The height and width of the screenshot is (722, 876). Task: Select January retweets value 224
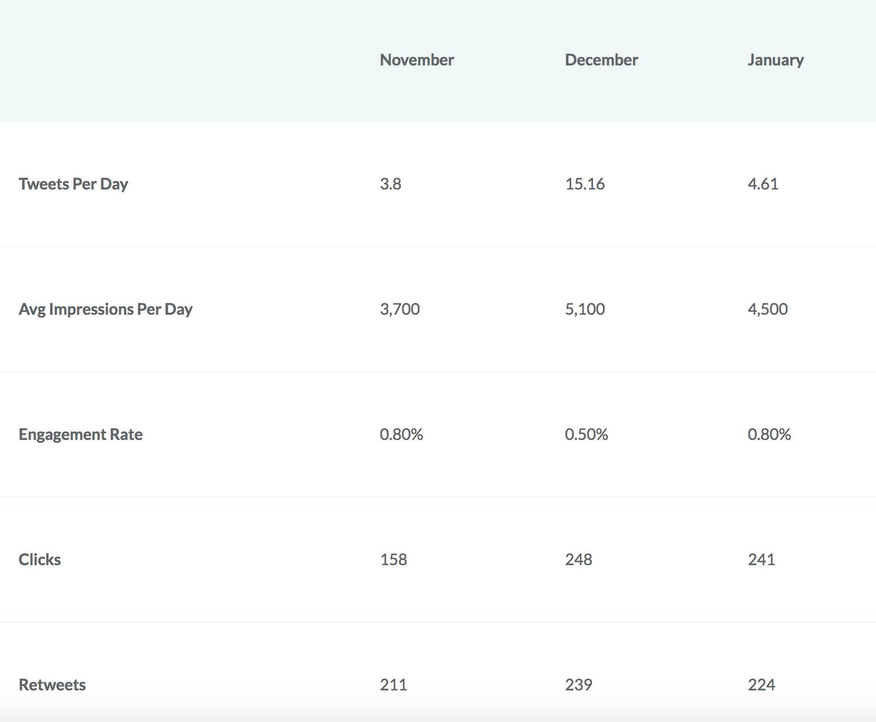(x=761, y=685)
